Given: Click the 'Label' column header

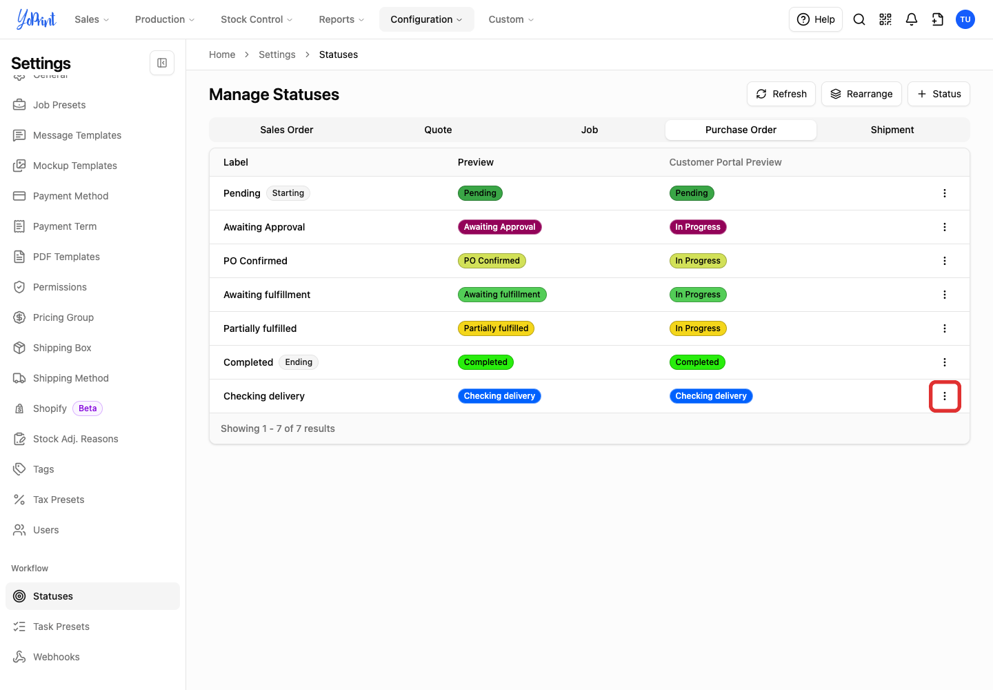Looking at the screenshot, I should [x=236, y=162].
